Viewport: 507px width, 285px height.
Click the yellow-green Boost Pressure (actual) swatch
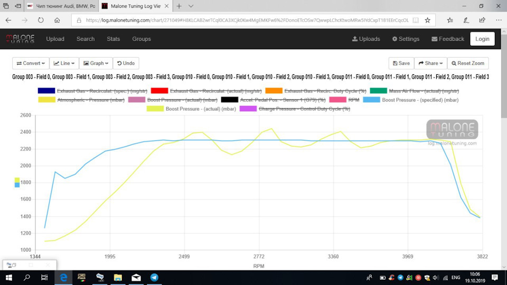pyautogui.click(x=155, y=109)
